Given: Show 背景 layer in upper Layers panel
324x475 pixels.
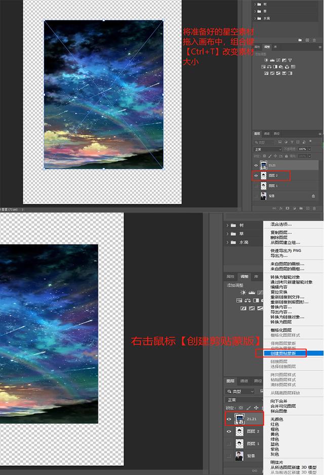Looking at the screenshot, I should coord(256,196).
